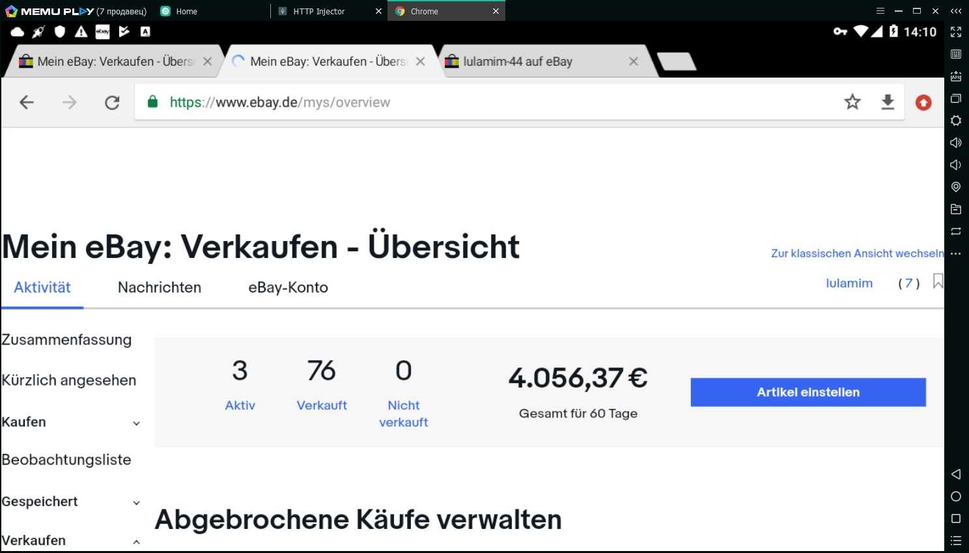Click MEmu collapse sidebar chevrons

pos(956,11)
